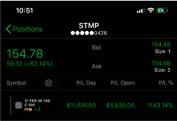Tap the 154.78 last price

coord(25,54)
